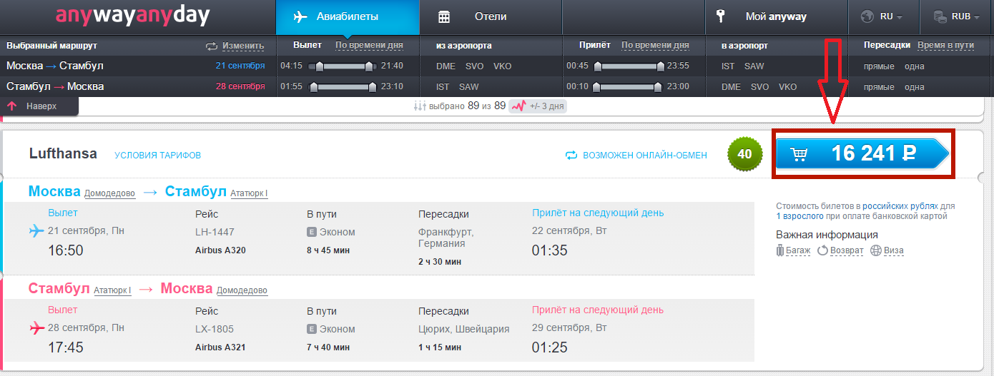The image size is (994, 376).
Task: Click the blue plane icon of 21 сентября departure
Action: coord(36,230)
